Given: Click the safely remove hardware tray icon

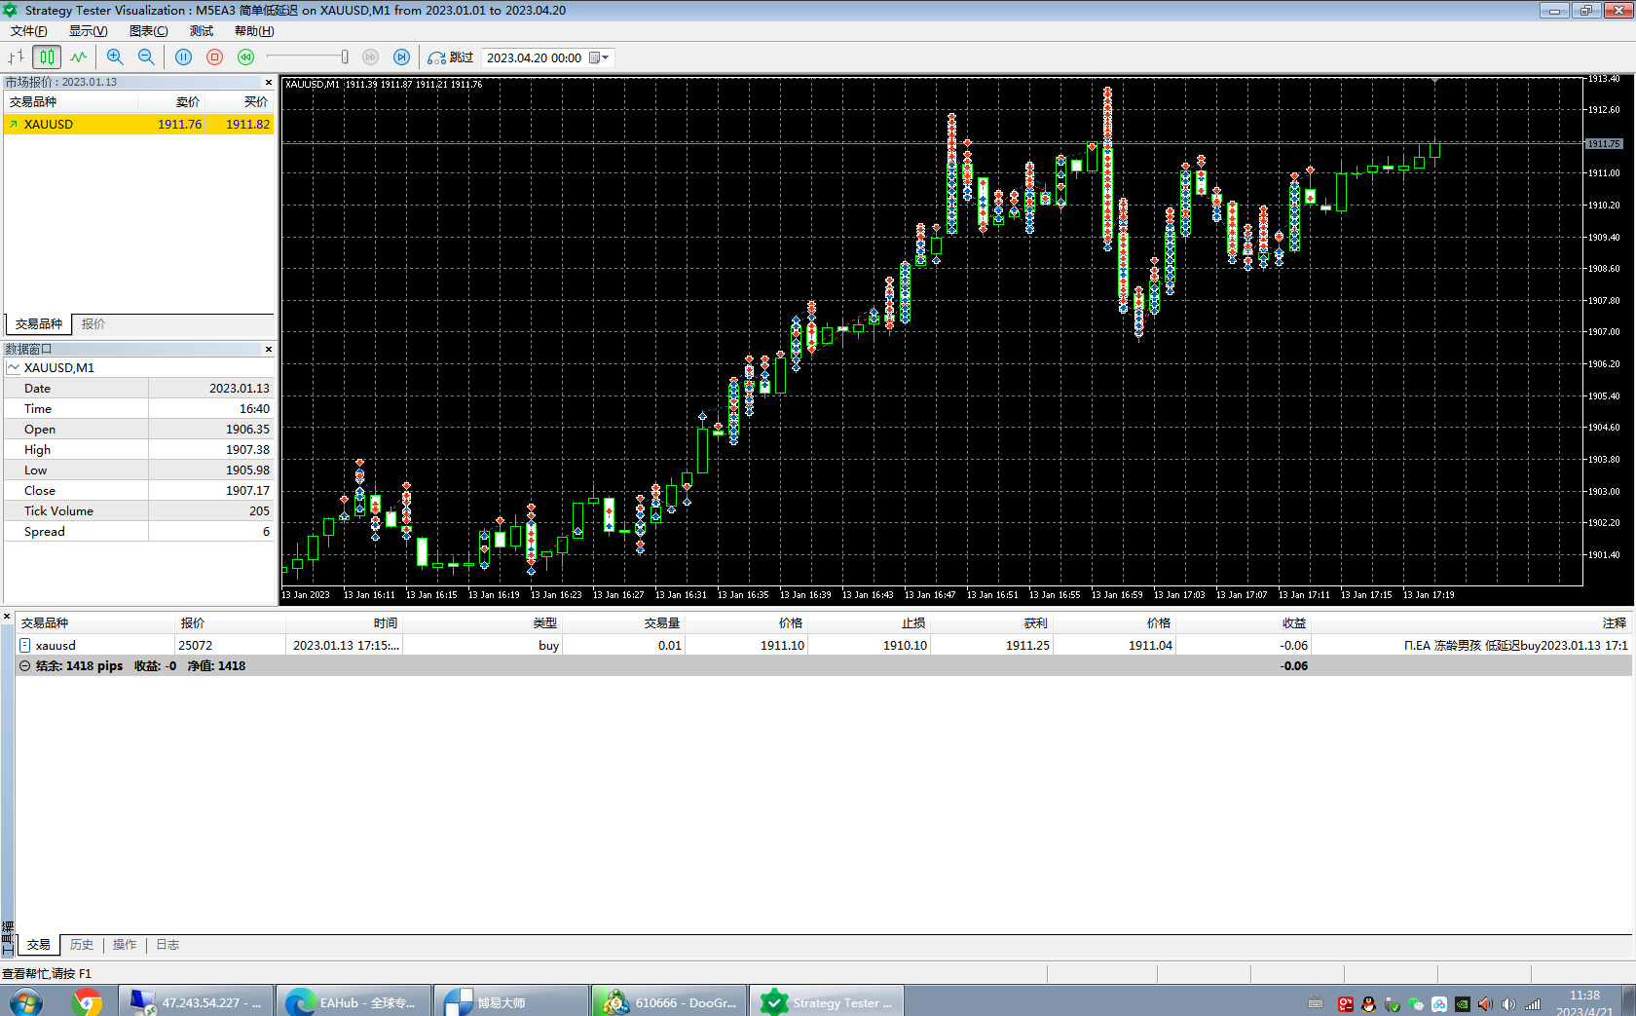Looking at the screenshot, I should (1393, 1004).
